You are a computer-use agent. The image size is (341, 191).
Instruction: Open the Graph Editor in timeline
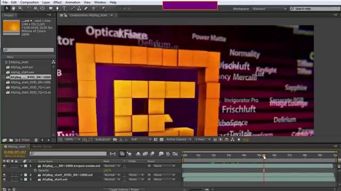pyautogui.click(x=175, y=154)
